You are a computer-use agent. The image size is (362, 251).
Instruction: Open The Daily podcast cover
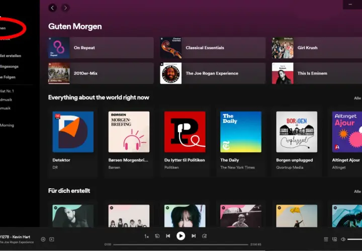pos(241,132)
